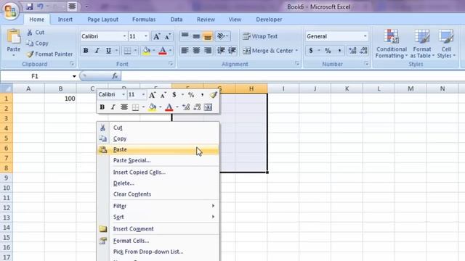Open the Data tab
This screenshot has height=261, width=465.
click(176, 20)
